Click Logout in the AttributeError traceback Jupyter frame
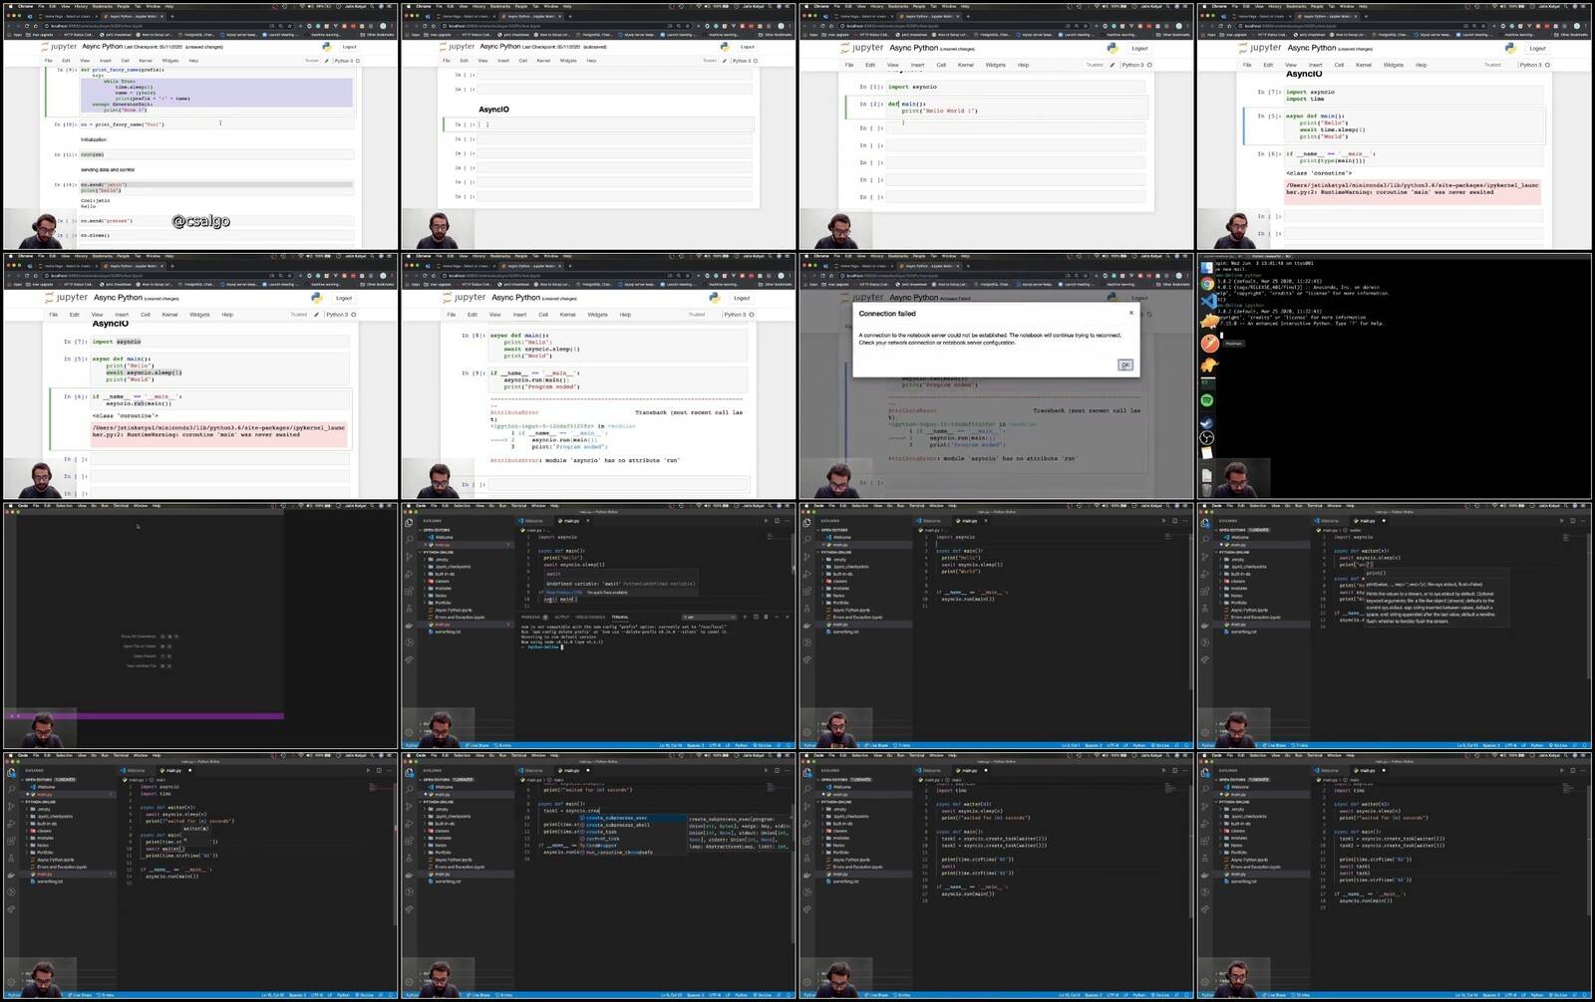 tap(742, 298)
